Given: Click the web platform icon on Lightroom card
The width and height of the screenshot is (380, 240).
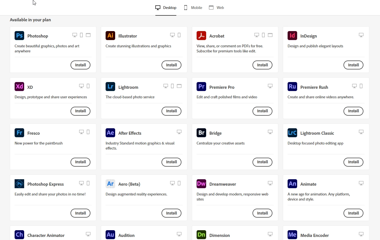Looking at the screenshot, I should pyautogui.click(x=179, y=86).
